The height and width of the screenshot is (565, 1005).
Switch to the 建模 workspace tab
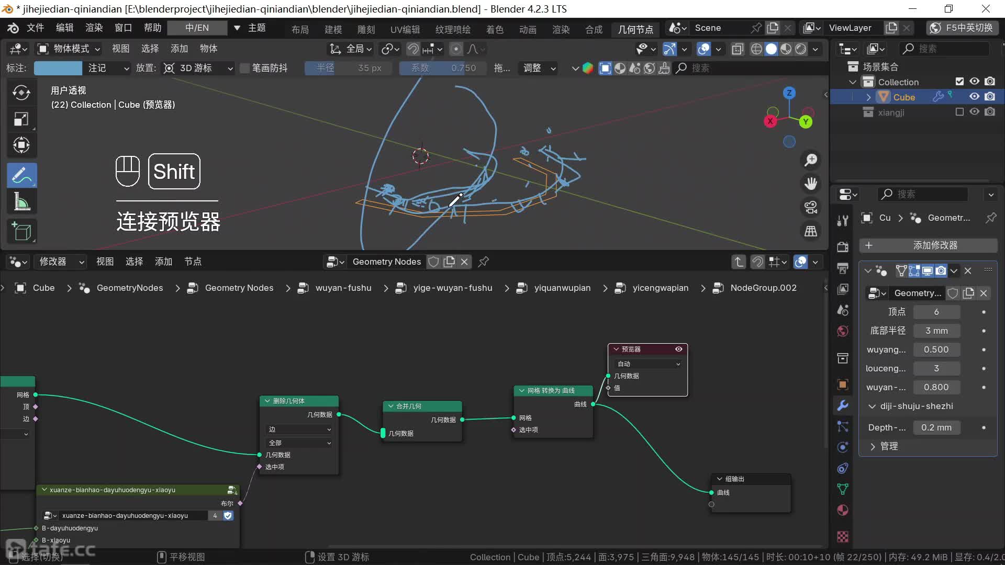coord(333,29)
